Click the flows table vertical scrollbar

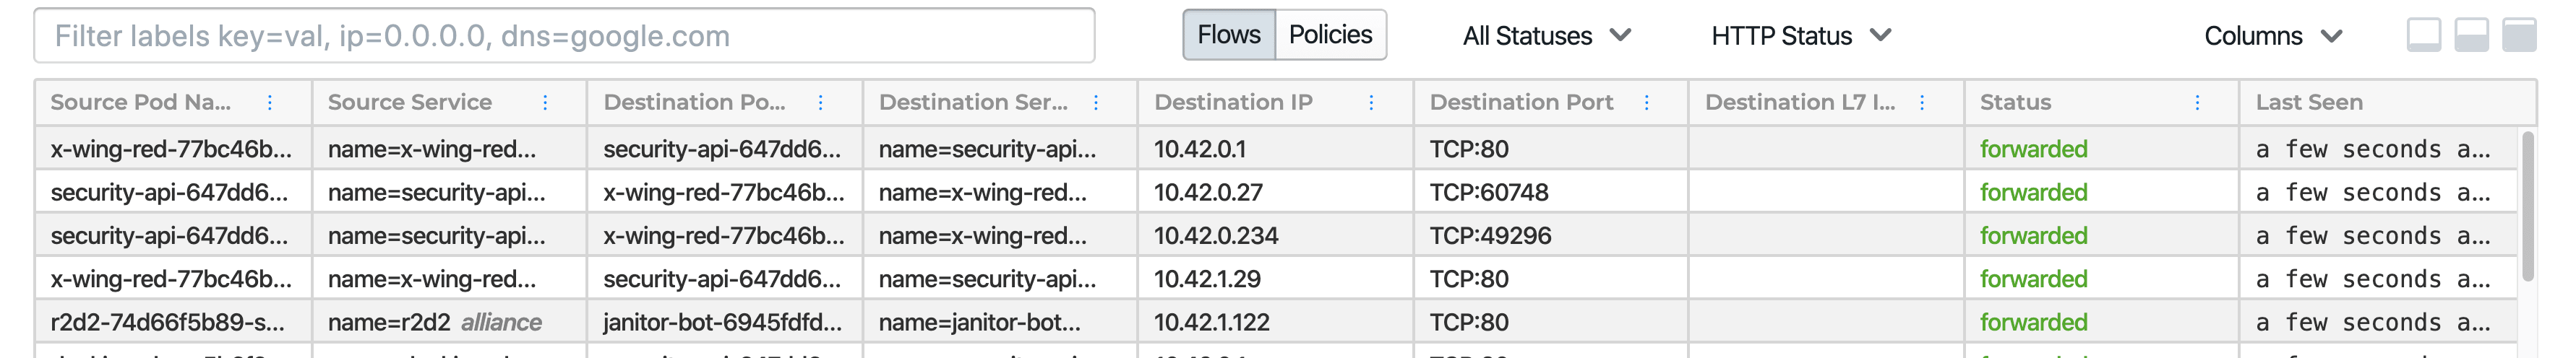point(2528,206)
